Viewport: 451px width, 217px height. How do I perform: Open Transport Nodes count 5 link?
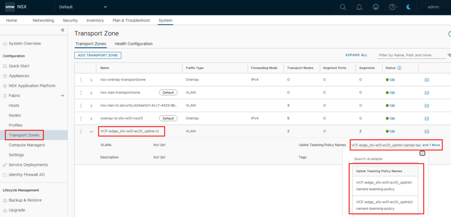tap(288, 119)
